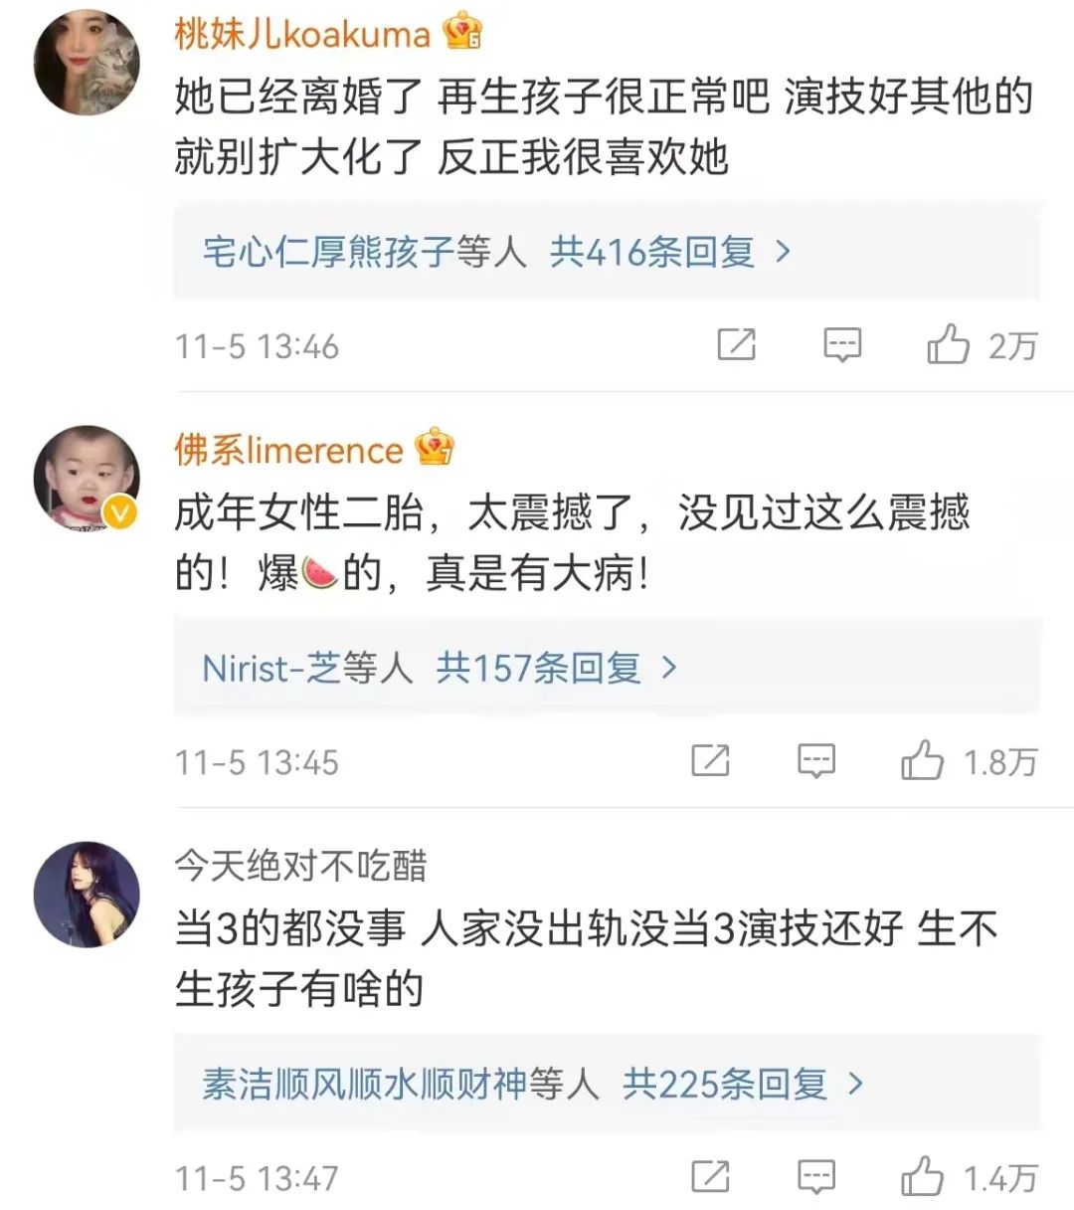
Task: Open username link 桃妹儿koakuma
Action: point(302,35)
